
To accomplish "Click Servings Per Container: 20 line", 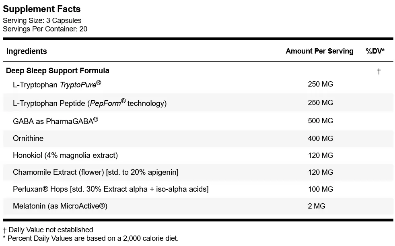I will tap(45, 29).
